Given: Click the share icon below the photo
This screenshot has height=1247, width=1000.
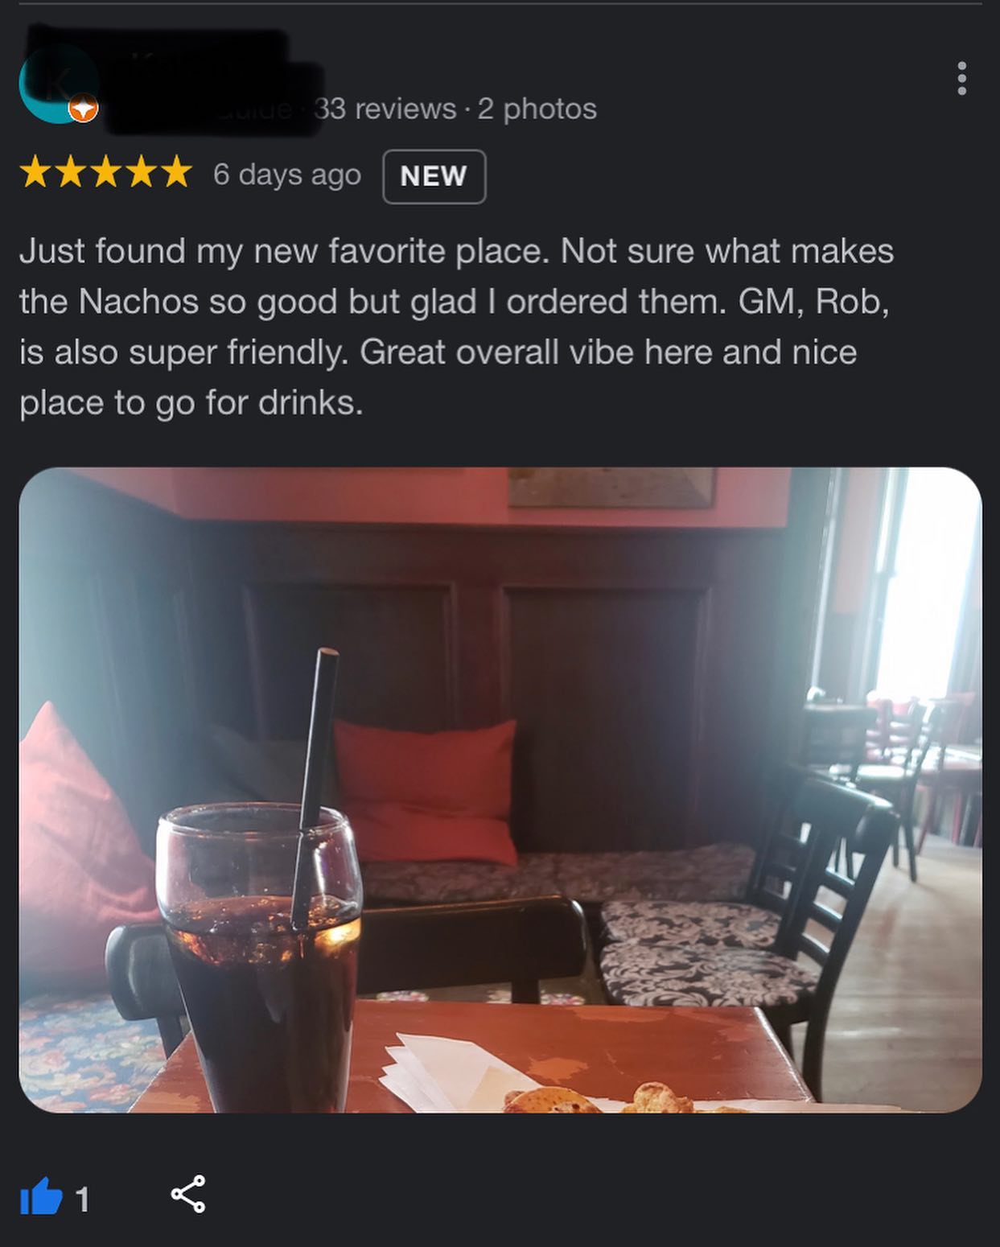Looking at the screenshot, I should (188, 1194).
